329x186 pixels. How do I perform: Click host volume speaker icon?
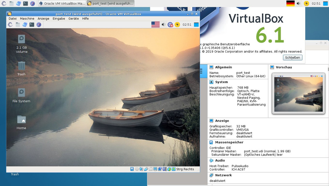pyautogui.click(x=298, y=3)
